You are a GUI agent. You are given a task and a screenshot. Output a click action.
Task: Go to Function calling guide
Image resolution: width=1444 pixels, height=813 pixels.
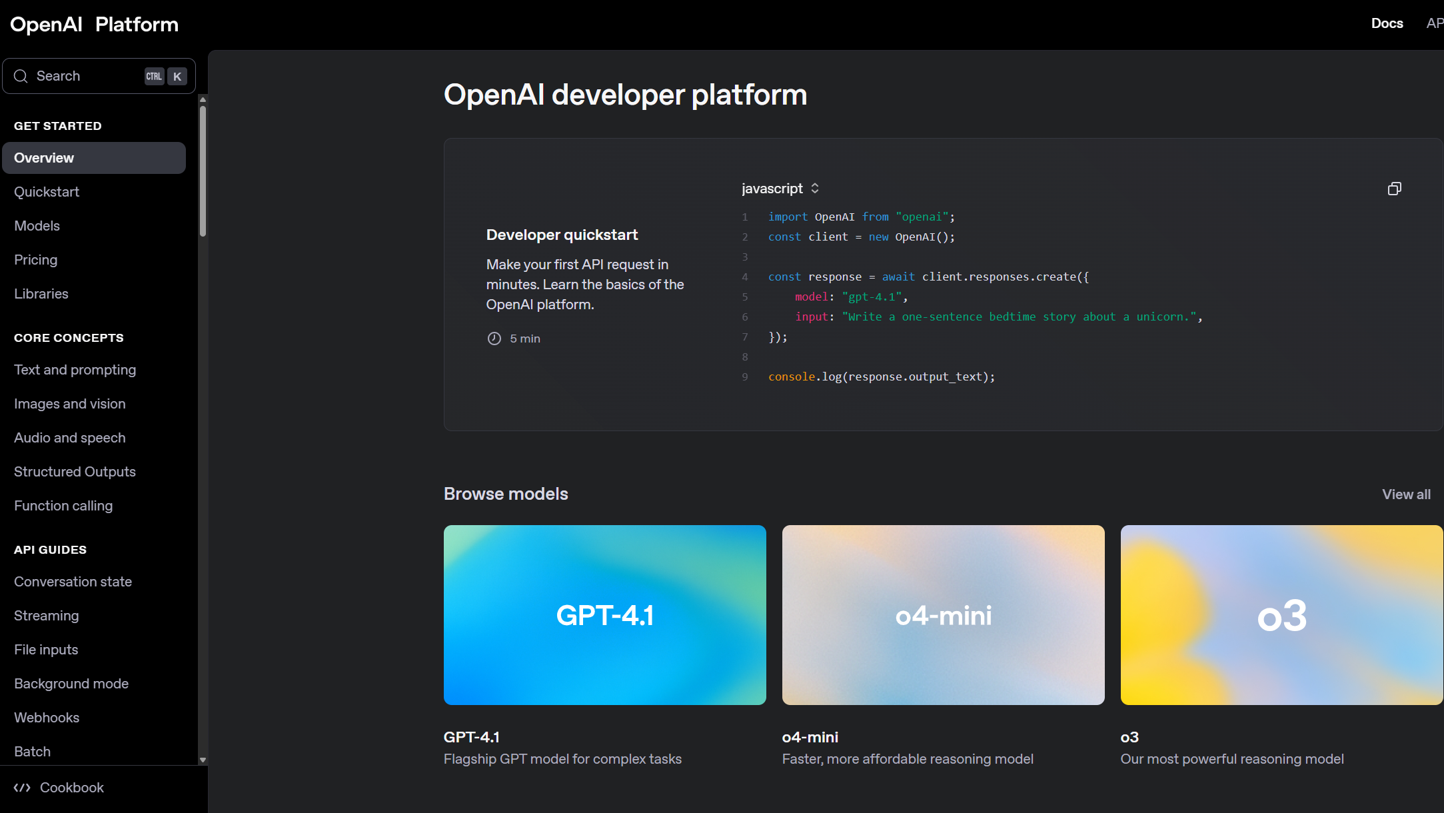point(63,506)
